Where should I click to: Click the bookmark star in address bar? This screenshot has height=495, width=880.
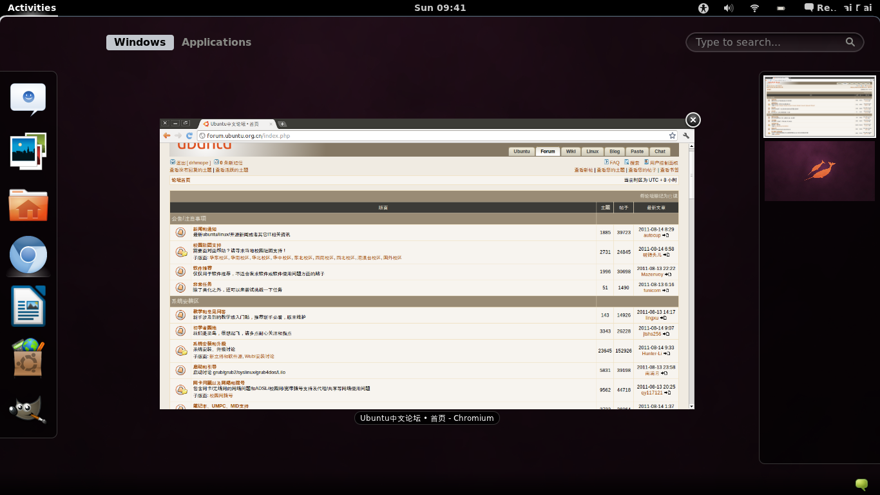click(672, 135)
